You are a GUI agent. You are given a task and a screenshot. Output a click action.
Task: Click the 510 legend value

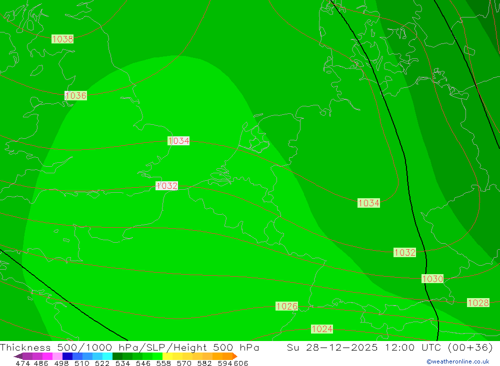pos(81,363)
